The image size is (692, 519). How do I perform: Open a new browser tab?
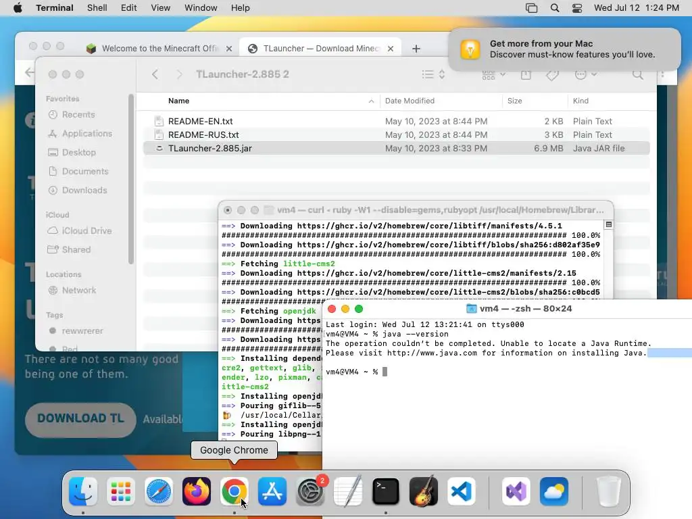416,49
